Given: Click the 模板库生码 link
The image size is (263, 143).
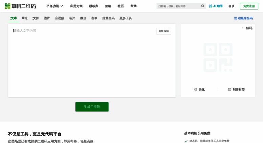Looking at the screenshot, I should [x=243, y=18].
